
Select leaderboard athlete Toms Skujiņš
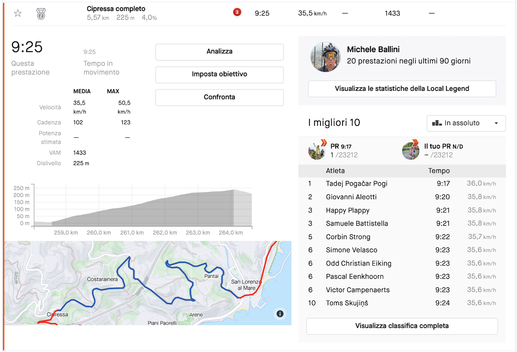point(347,303)
